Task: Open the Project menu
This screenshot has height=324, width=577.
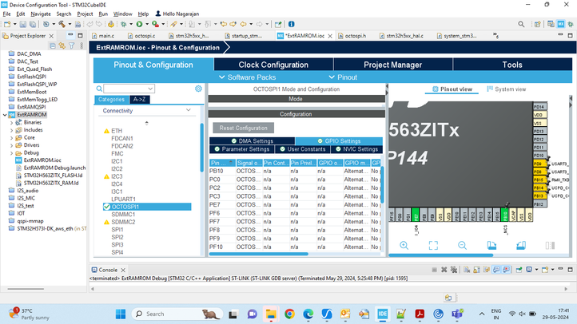Action: coord(85,14)
